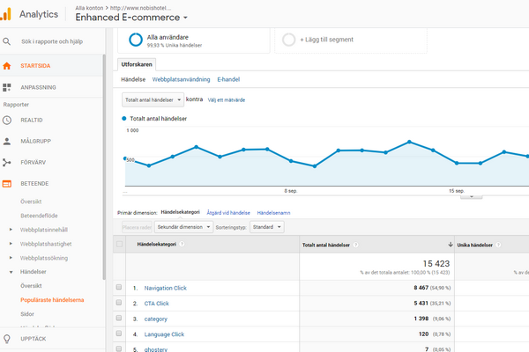529x352 pixels.
Task: Switch to the Webbplatsanvändning tab
Action: [x=181, y=79]
